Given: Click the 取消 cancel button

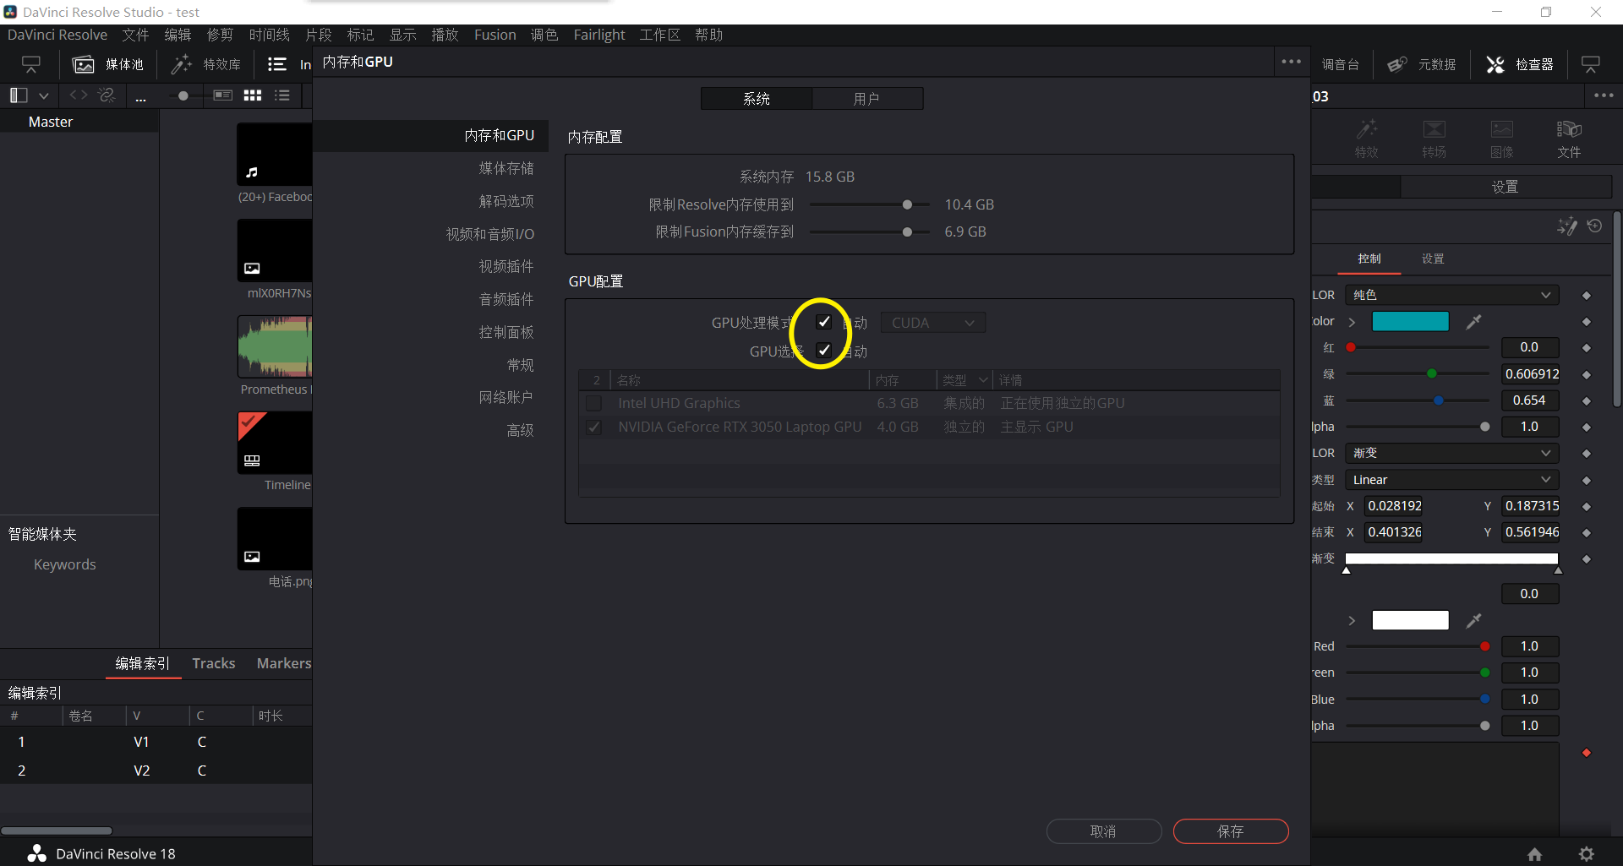Looking at the screenshot, I should pyautogui.click(x=1103, y=831).
